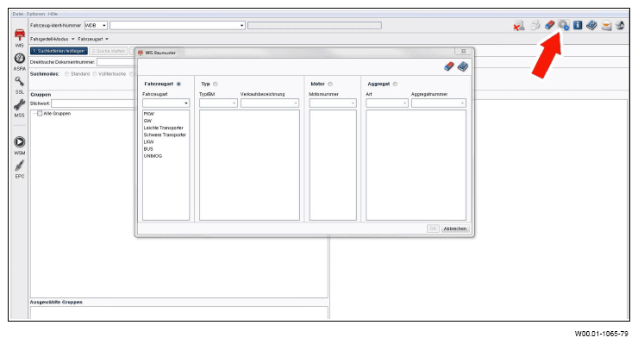Open the Datei menu
Screen dimensions: 638x344
click(18, 14)
